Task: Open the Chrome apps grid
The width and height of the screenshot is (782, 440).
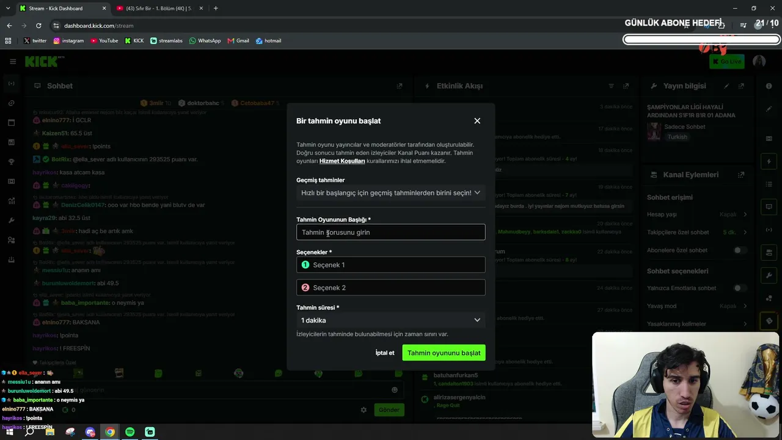Action: (x=8, y=41)
